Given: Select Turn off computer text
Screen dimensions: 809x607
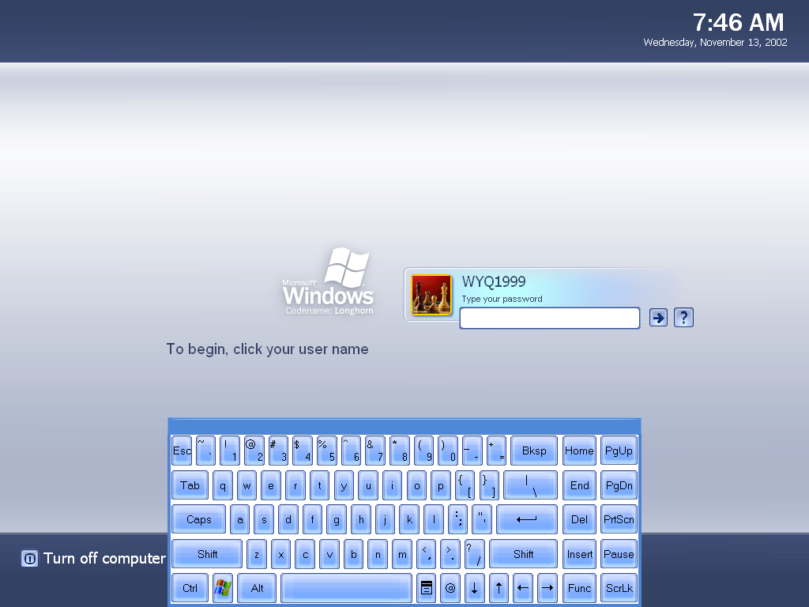Looking at the screenshot, I should (x=105, y=558).
